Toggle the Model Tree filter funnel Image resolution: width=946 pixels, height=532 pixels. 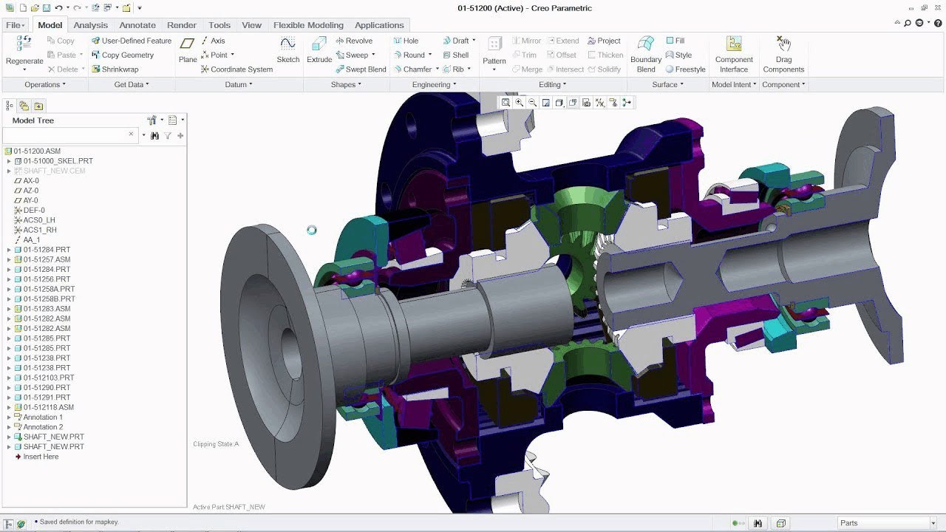click(x=168, y=136)
